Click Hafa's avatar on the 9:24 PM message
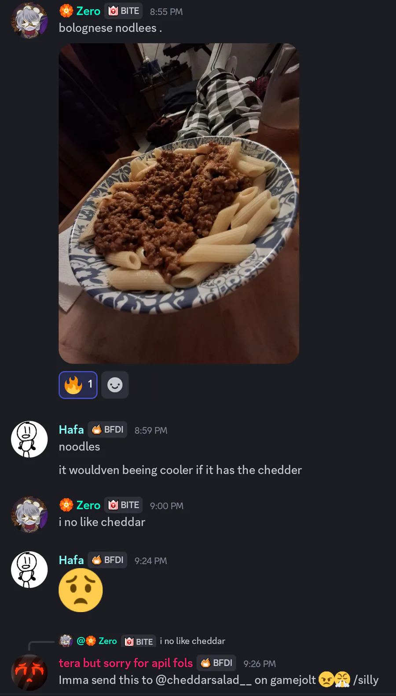Viewport: 396px width, 696px height. coord(29,570)
